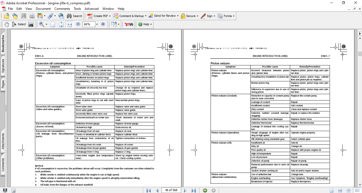Click the Zoom In plus button

pyautogui.click(x=103, y=24)
